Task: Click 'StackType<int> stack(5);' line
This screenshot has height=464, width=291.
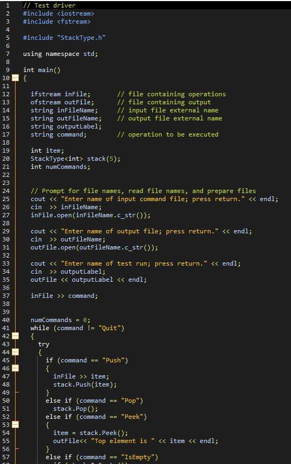Action: (76, 159)
